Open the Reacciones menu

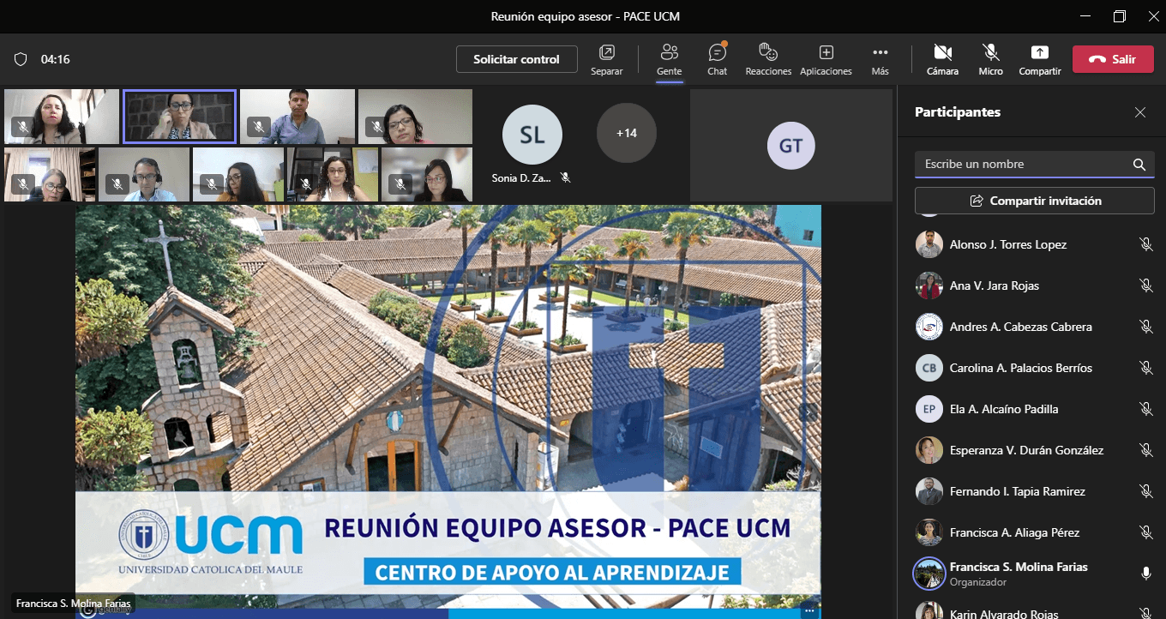pos(768,59)
